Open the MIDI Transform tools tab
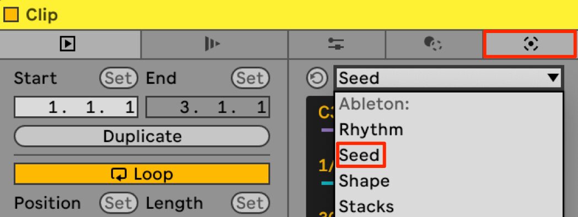Image resolution: width=578 pixels, height=217 pixels. 433,44
